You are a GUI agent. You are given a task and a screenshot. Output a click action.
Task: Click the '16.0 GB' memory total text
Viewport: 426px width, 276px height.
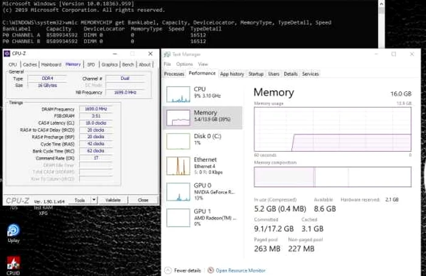tap(400, 94)
